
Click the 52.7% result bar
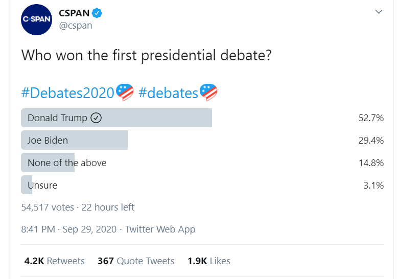153,118
